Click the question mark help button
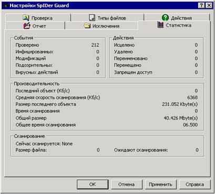Image resolution: width=215 pixels, height=194 pixels. click(201, 5)
